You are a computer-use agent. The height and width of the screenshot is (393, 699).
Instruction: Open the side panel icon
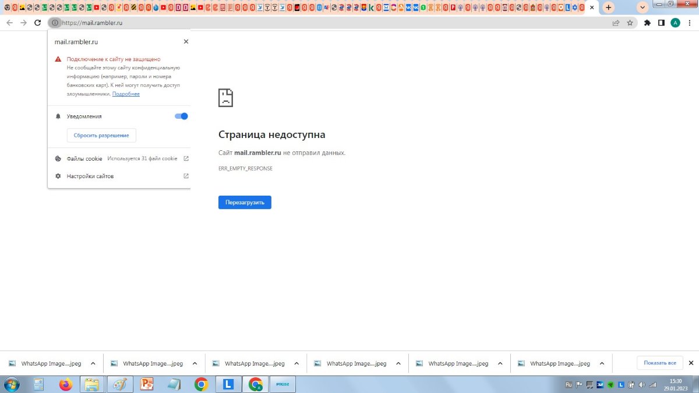coord(661,23)
